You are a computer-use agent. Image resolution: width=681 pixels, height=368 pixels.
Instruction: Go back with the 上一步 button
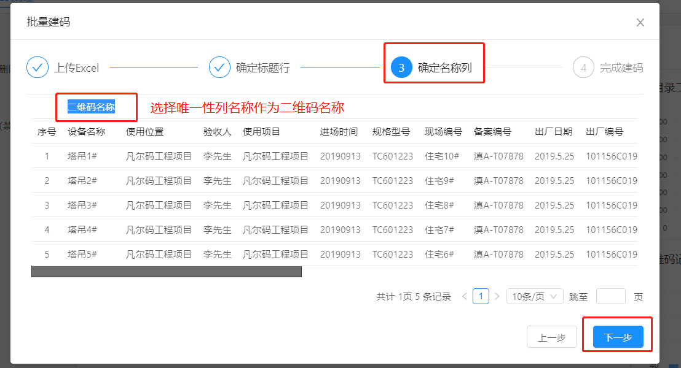551,336
